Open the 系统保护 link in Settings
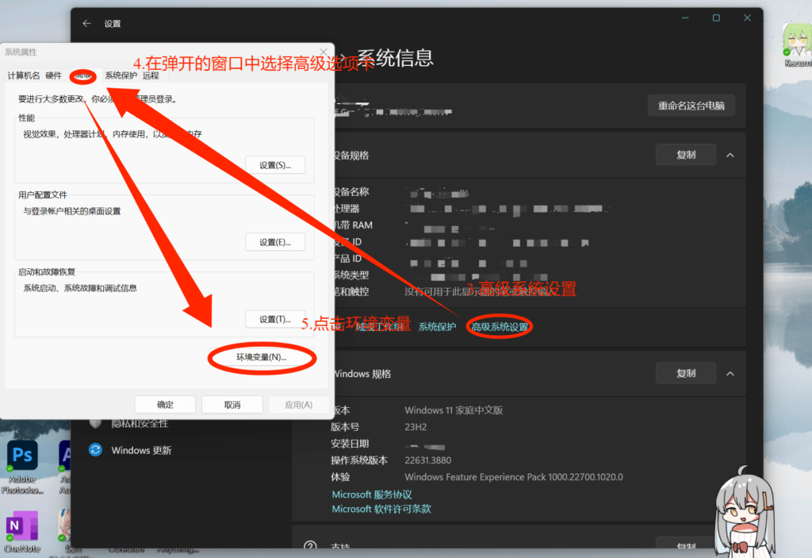 click(x=437, y=327)
